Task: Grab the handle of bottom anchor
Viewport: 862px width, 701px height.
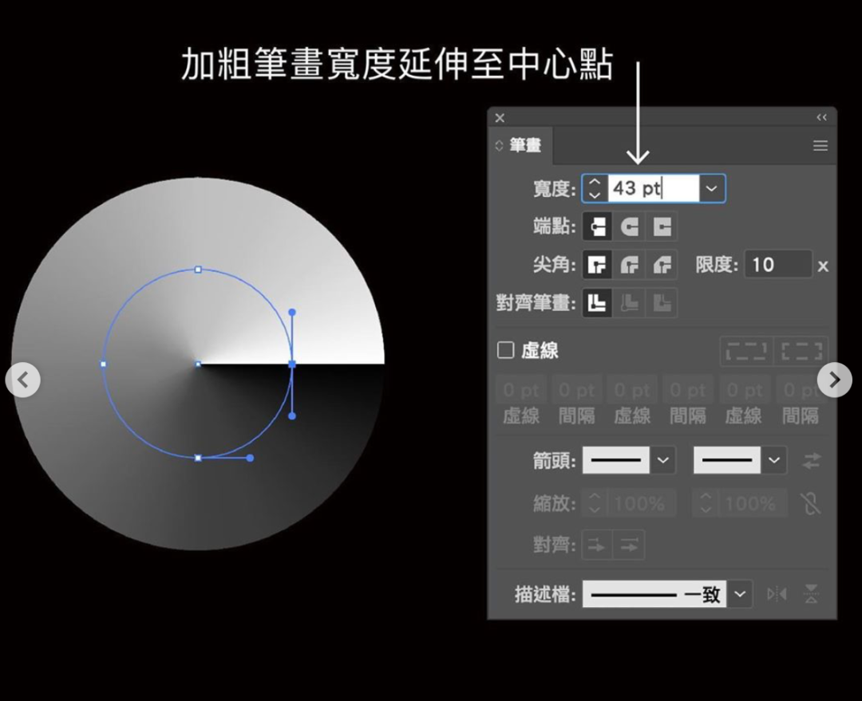Action: [x=250, y=458]
